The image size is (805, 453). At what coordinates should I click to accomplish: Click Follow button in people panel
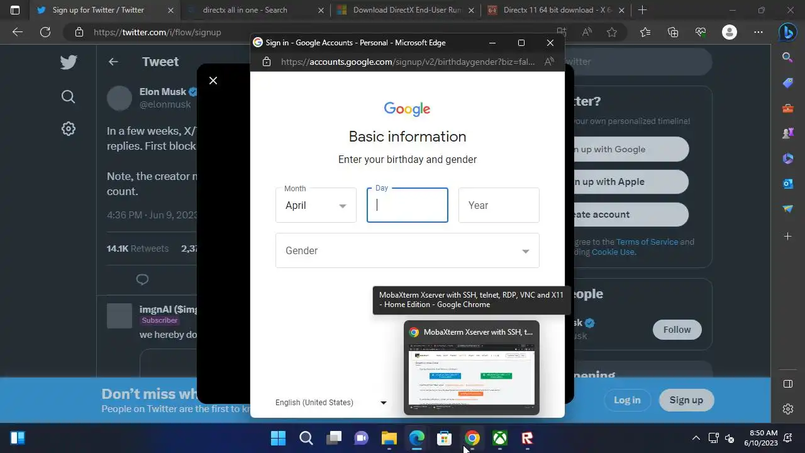tap(677, 330)
